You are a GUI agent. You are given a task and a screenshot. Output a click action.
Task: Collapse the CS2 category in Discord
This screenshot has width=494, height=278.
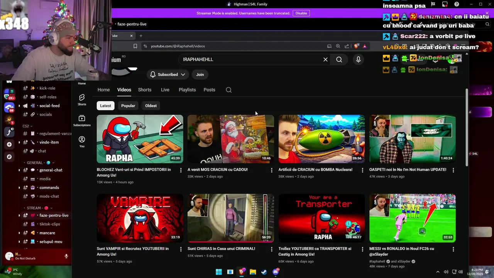[x=27, y=126]
